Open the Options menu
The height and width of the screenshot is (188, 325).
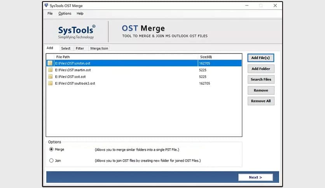click(x=65, y=14)
